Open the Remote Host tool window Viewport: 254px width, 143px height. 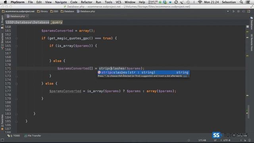(x=252, y=43)
